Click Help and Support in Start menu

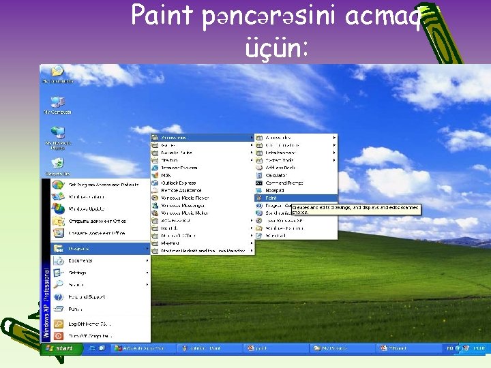point(100,296)
